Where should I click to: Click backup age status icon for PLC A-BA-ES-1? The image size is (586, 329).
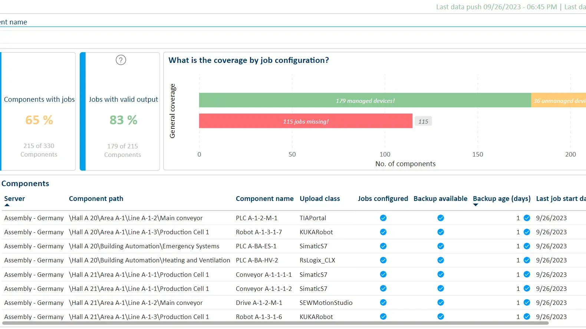click(x=527, y=246)
